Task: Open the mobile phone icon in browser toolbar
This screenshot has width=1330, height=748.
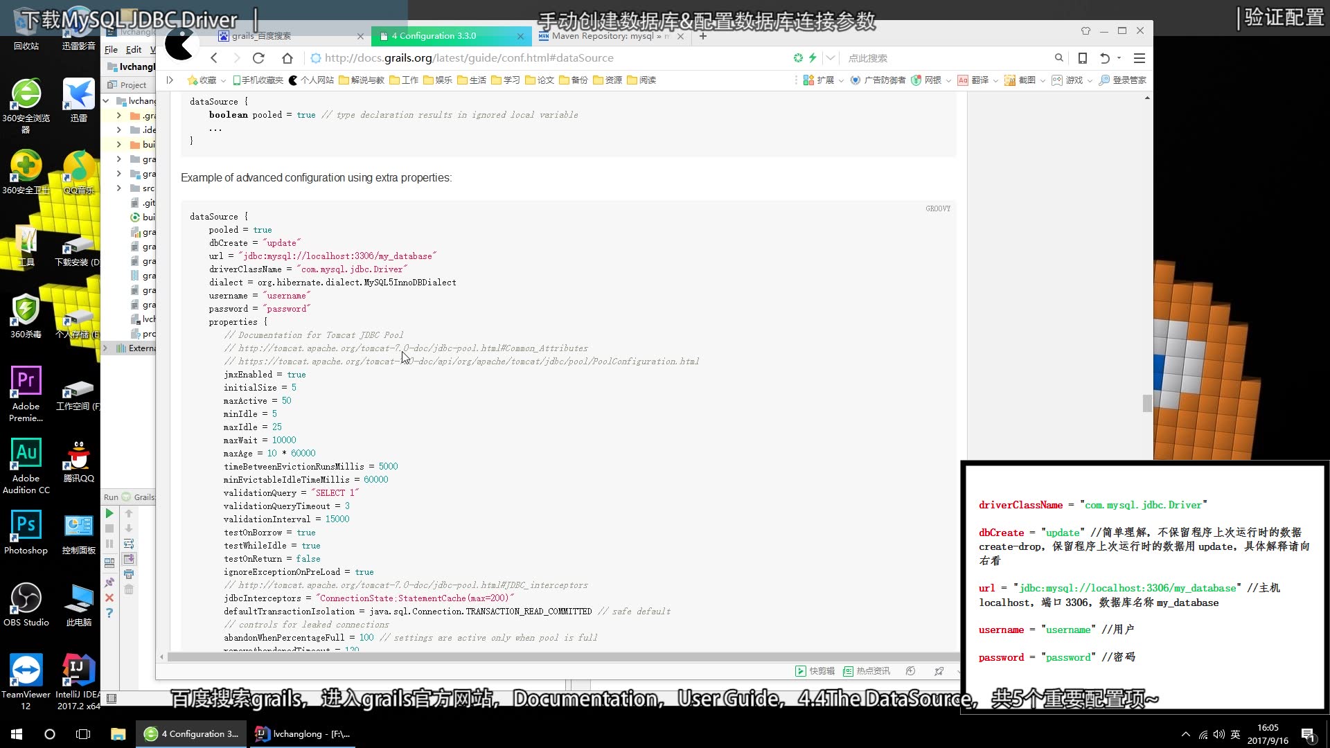Action: point(1083,58)
